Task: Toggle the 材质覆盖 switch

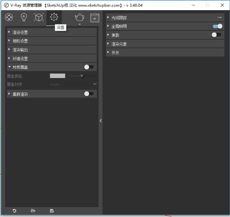Action: point(89,67)
